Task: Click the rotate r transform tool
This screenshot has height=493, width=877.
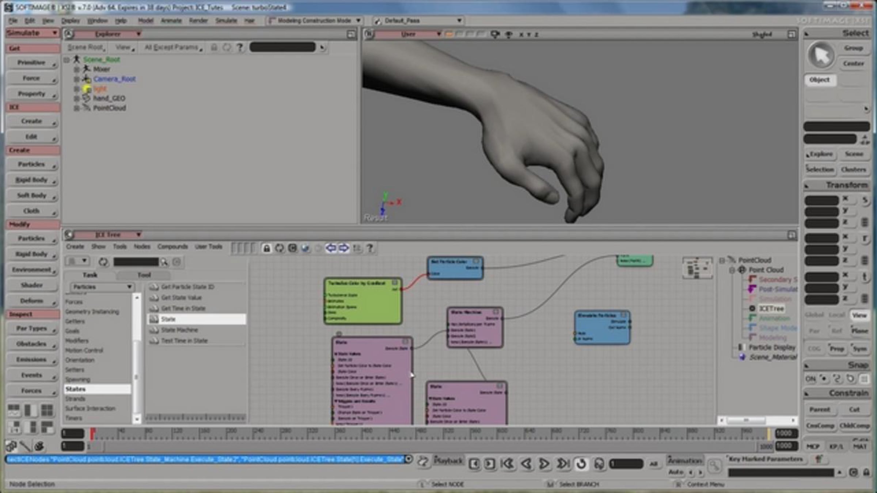Action: pyautogui.click(x=865, y=238)
